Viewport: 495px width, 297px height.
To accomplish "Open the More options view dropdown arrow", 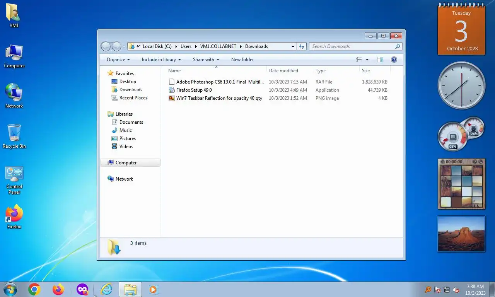I will pyautogui.click(x=367, y=60).
